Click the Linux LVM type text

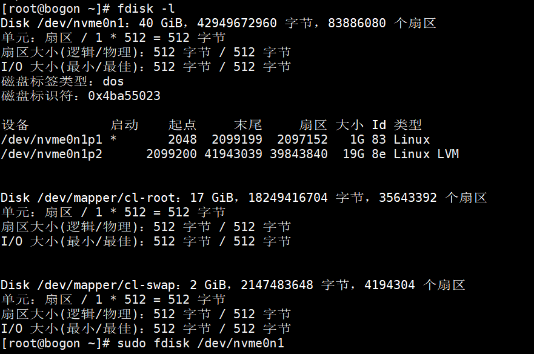coord(426,154)
